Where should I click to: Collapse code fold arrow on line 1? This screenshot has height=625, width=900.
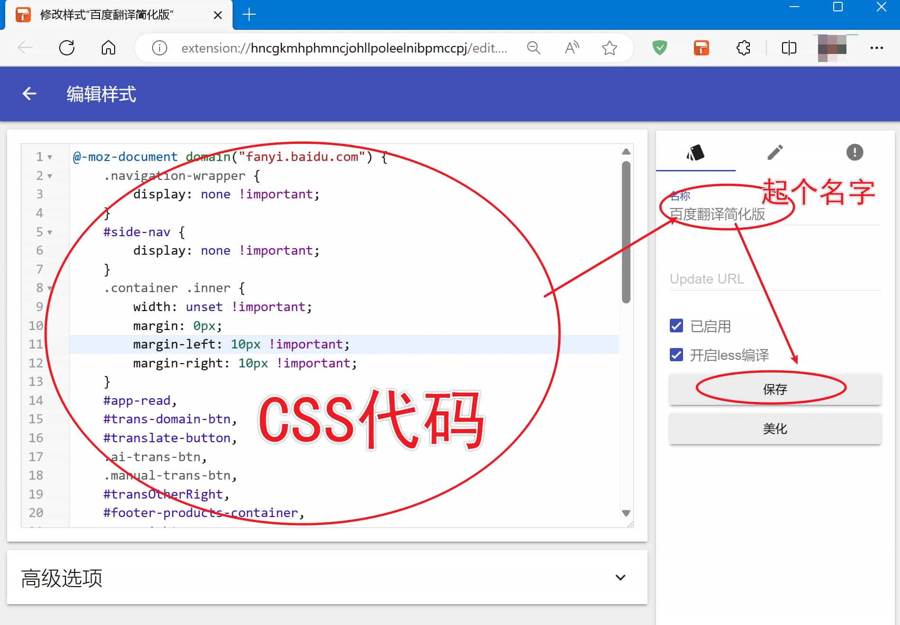point(50,157)
